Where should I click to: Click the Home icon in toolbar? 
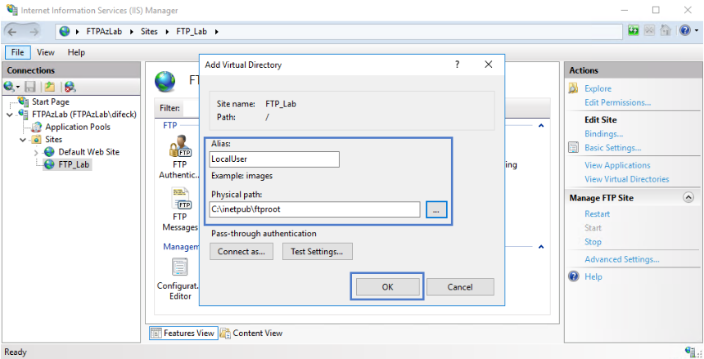(x=666, y=31)
